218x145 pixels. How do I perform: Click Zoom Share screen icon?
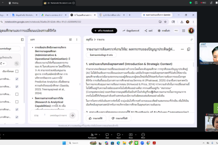click(x=131, y=134)
